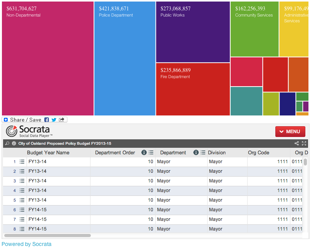Click the vertical scrollbar thumb of table
Image resolution: width=315 pixels, height=249 pixels.
pos(305,162)
